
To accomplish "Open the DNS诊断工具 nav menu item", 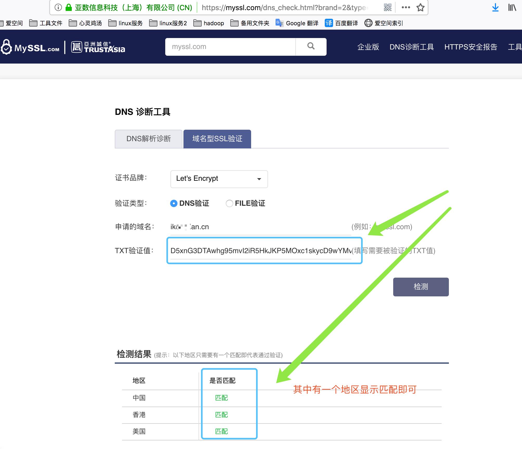I will [412, 47].
